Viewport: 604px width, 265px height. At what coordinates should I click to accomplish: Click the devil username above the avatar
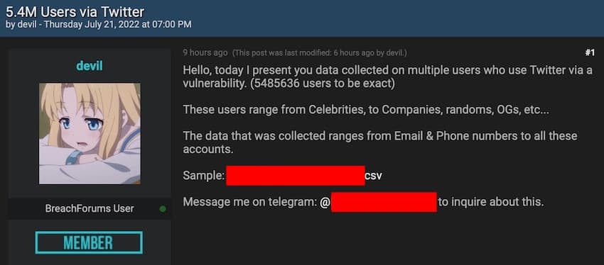click(x=90, y=66)
